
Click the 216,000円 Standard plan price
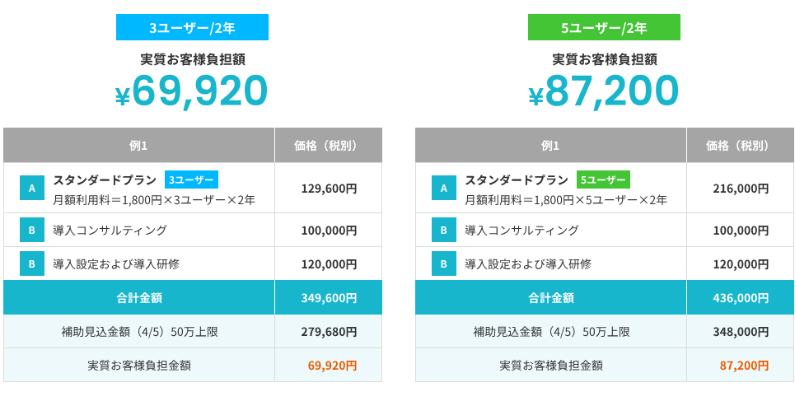[x=741, y=188]
